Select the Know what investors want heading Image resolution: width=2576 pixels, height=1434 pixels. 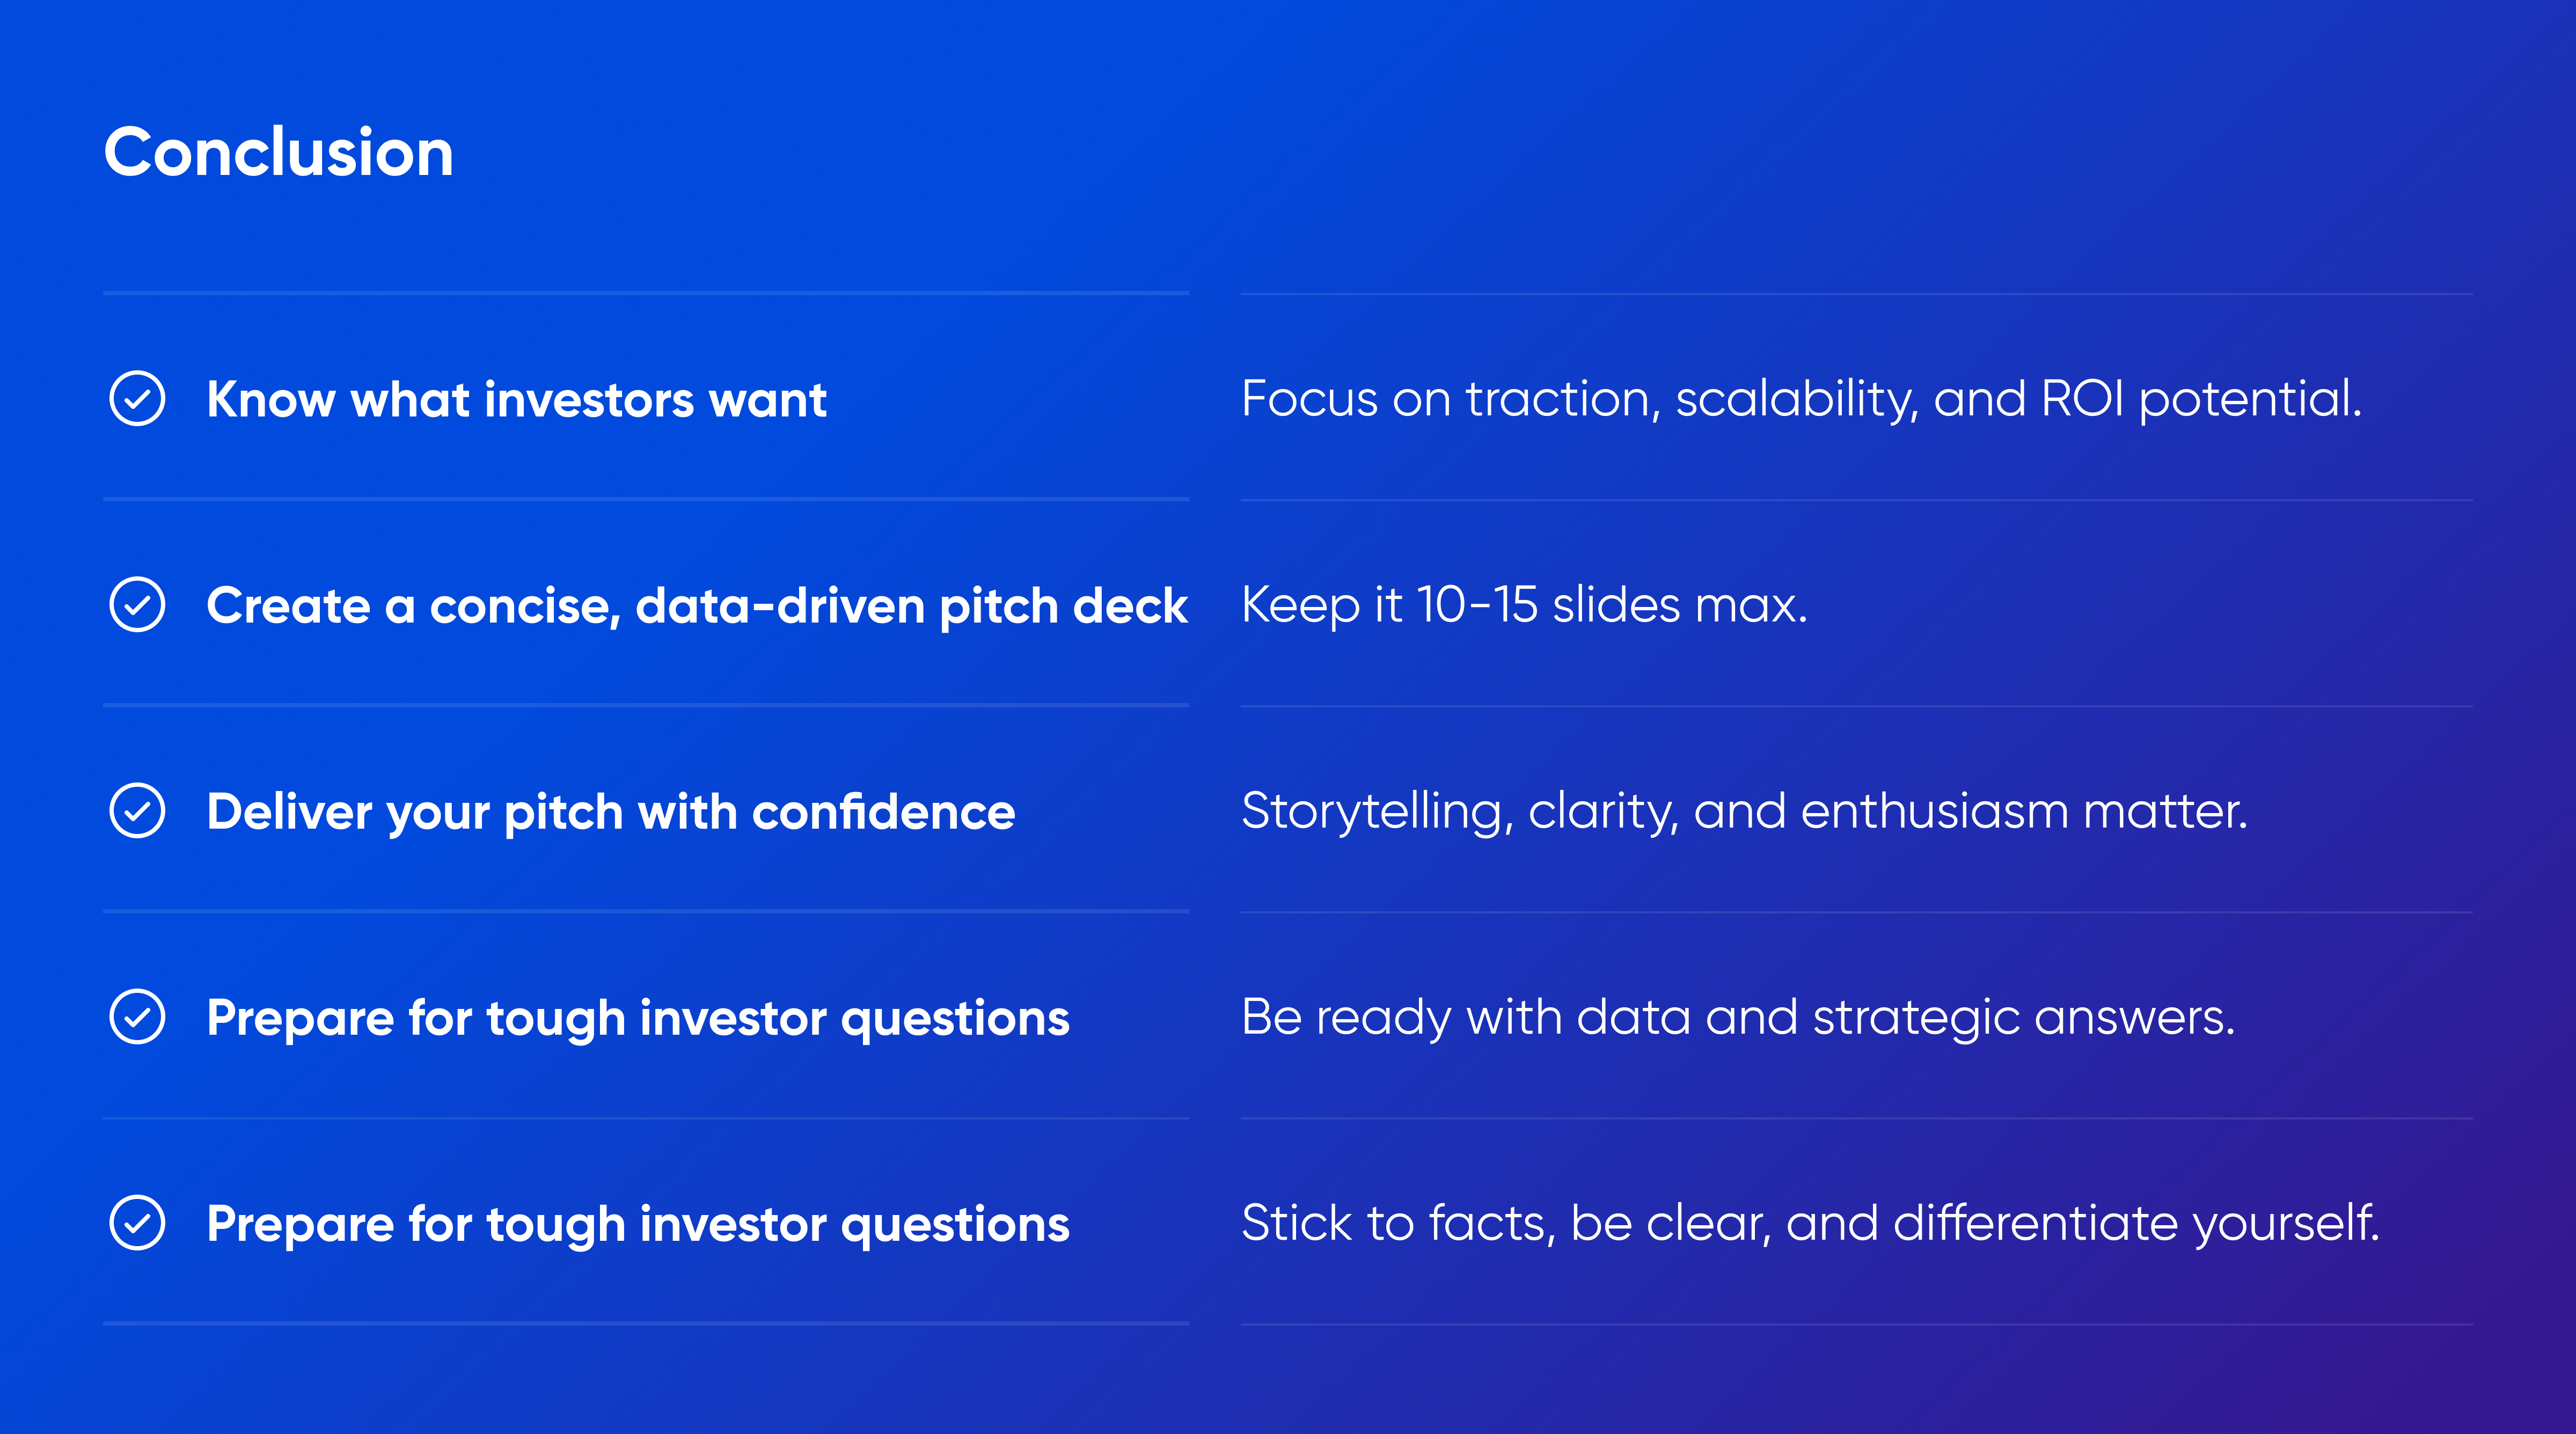click(516, 400)
